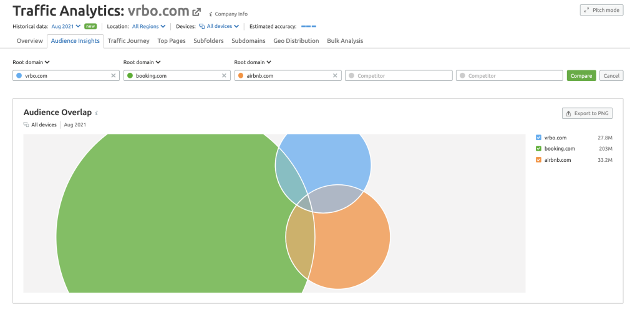Click the green dot in booking.com field
Image resolution: width=630 pixels, height=315 pixels.
[x=130, y=75]
